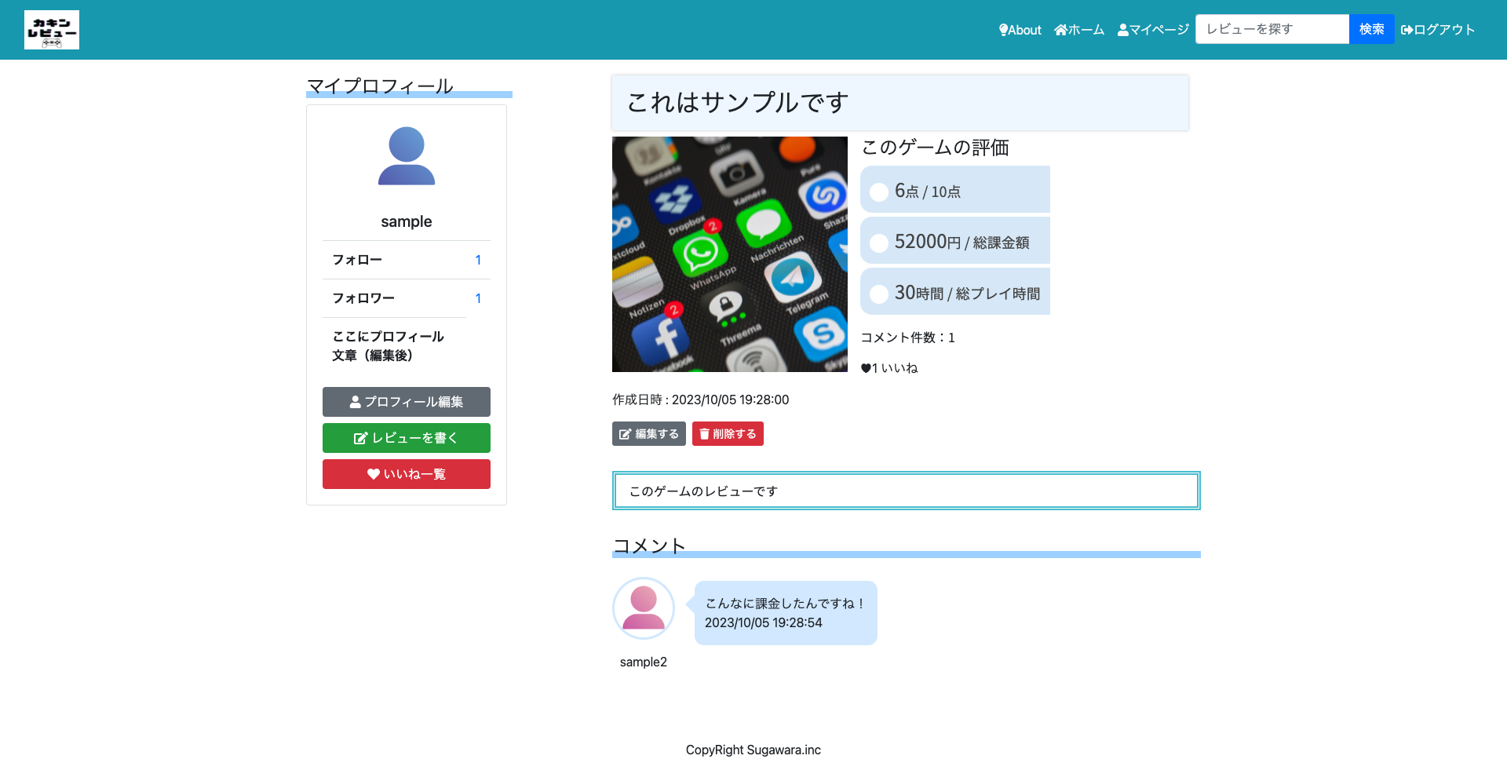The width and height of the screenshot is (1507, 781).
Task: Click the レビューを探す search field
Action: click(x=1272, y=29)
